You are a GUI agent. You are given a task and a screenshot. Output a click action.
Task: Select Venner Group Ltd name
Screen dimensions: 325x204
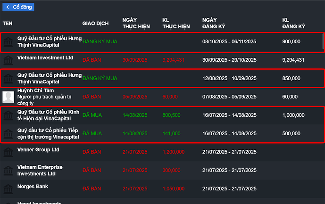pyautogui.click(x=38, y=149)
